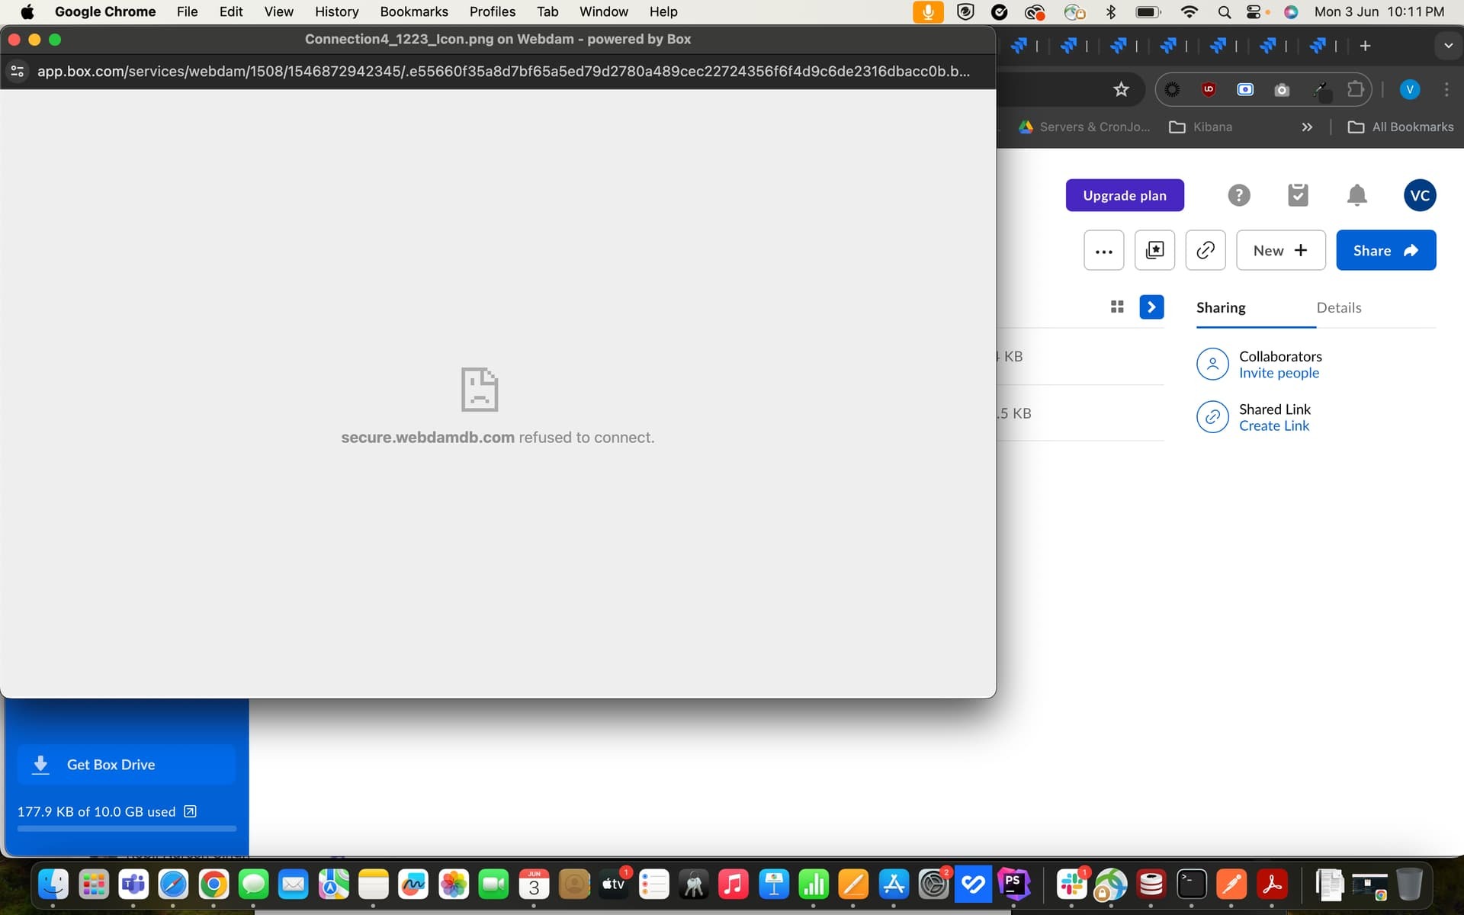Screen dimensions: 1464x915
Task: Open Microsoft Teams in the Dock
Action: 133,884
